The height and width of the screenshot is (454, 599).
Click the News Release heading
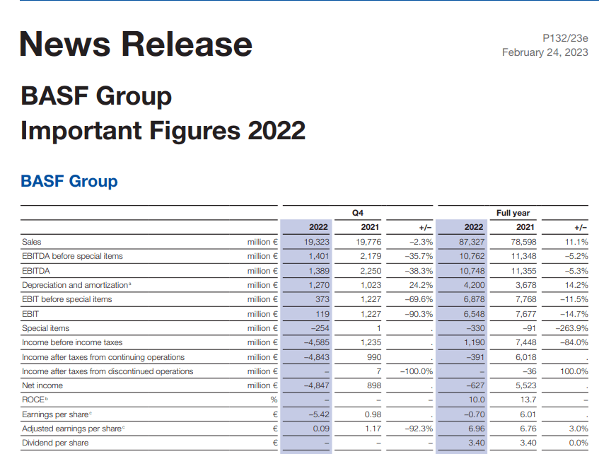(136, 44)
